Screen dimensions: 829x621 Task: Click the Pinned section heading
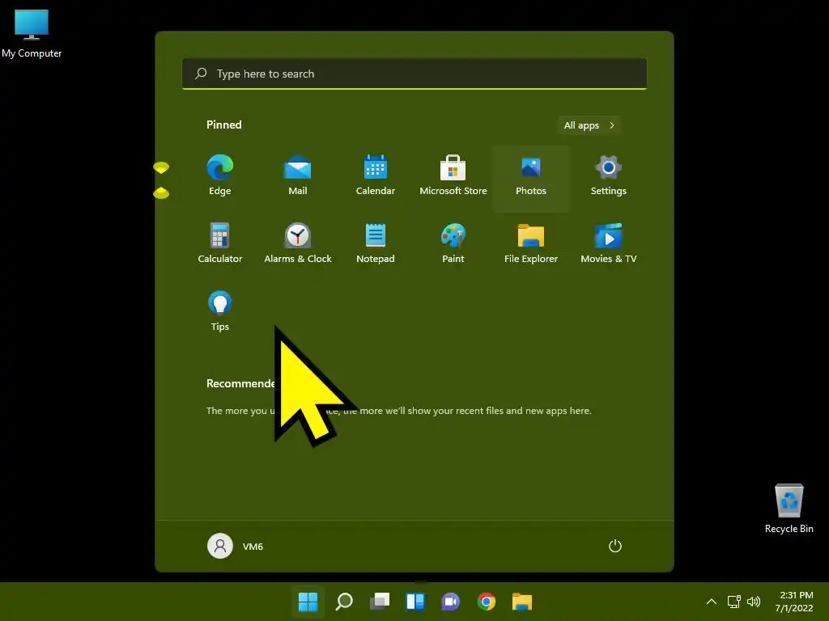pos(224,125)
